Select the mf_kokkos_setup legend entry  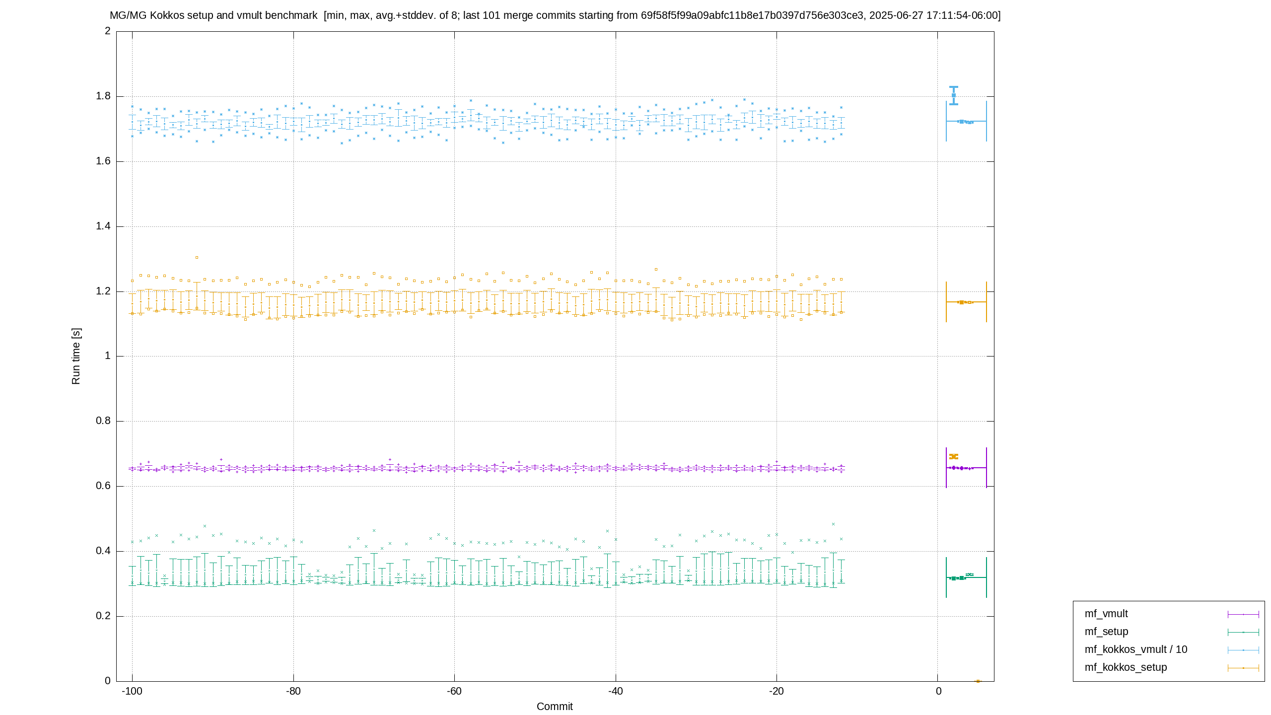coord(1126,667)
